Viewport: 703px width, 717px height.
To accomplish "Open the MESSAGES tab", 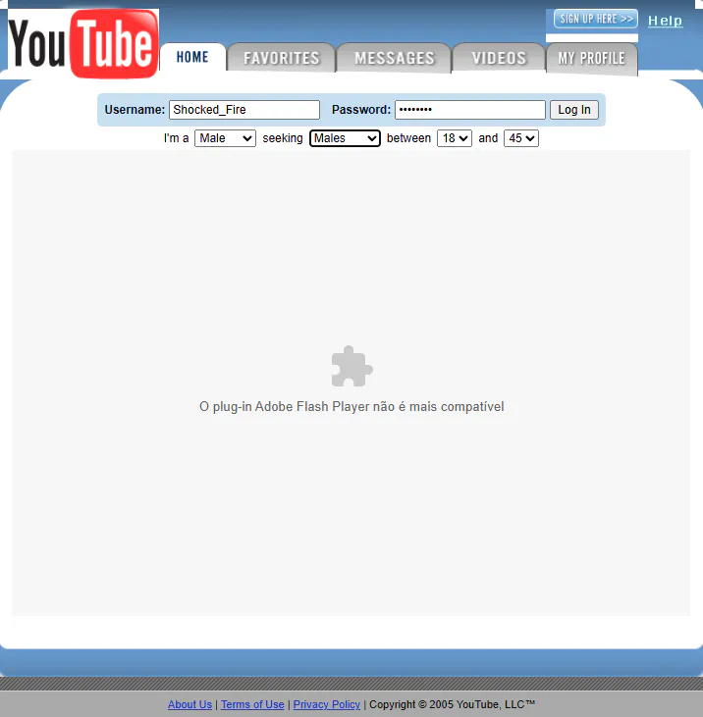I will pyautogui.click(x=394, y=58).
